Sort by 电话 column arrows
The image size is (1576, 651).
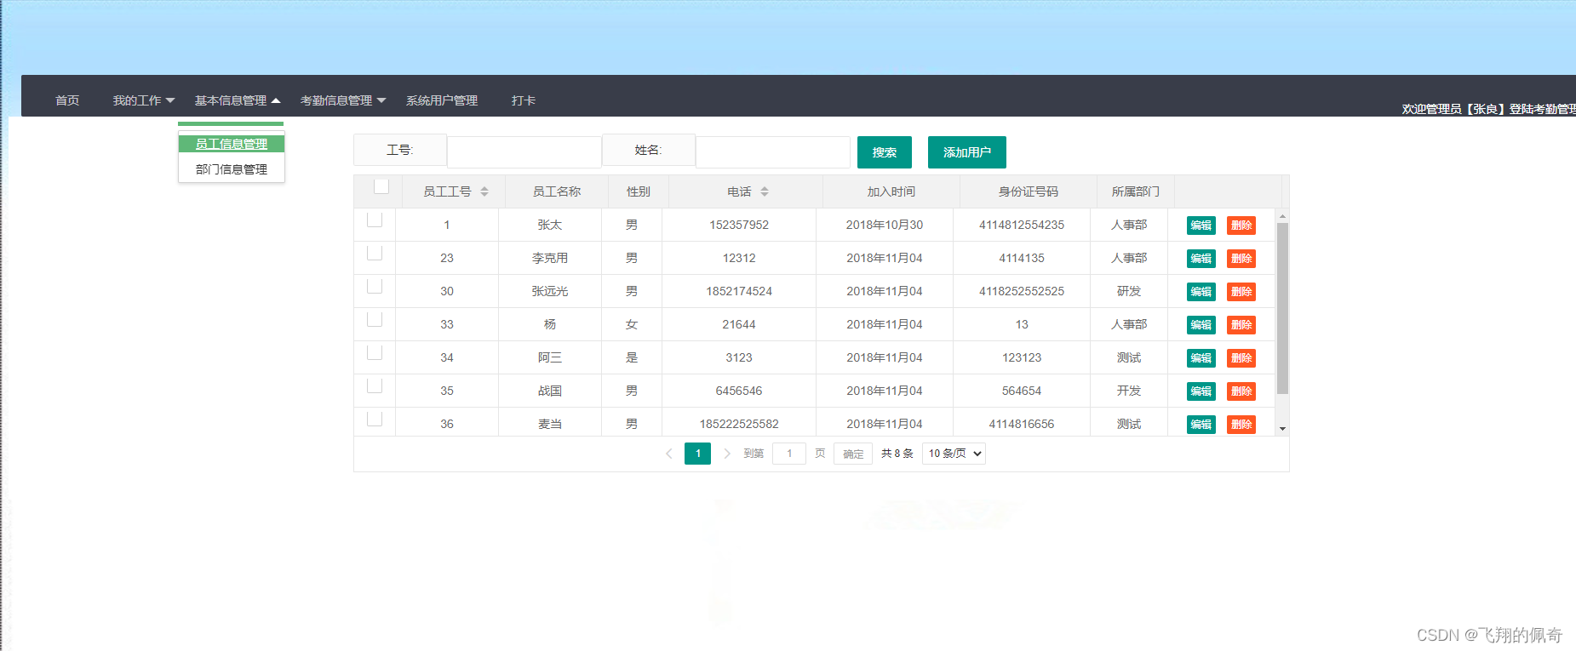tap(765, 191)
